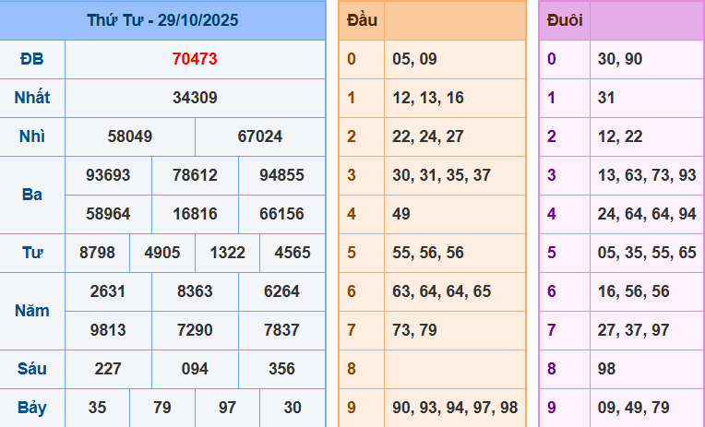The image size is (705, 427).
Task: Click the Đầu column header
Action: [x=361, y=20]
